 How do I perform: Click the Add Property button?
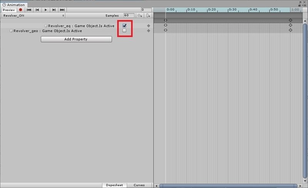76,39
